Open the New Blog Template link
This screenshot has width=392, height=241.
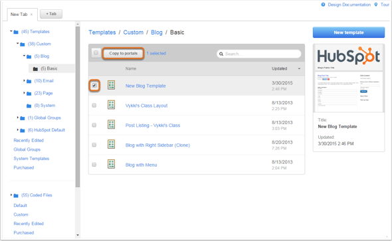[146, 86]
